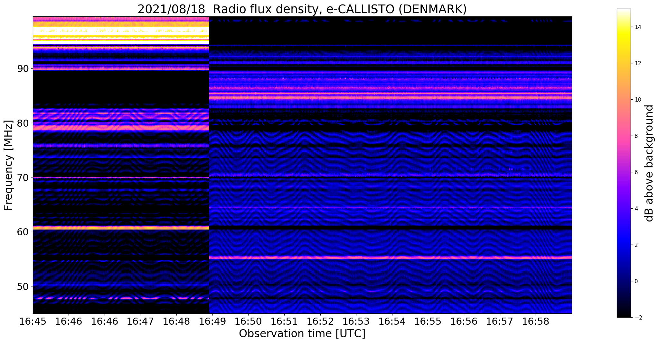Click the 16:51 time tick label
Screen dimensions: 659x343
point(284,321)
